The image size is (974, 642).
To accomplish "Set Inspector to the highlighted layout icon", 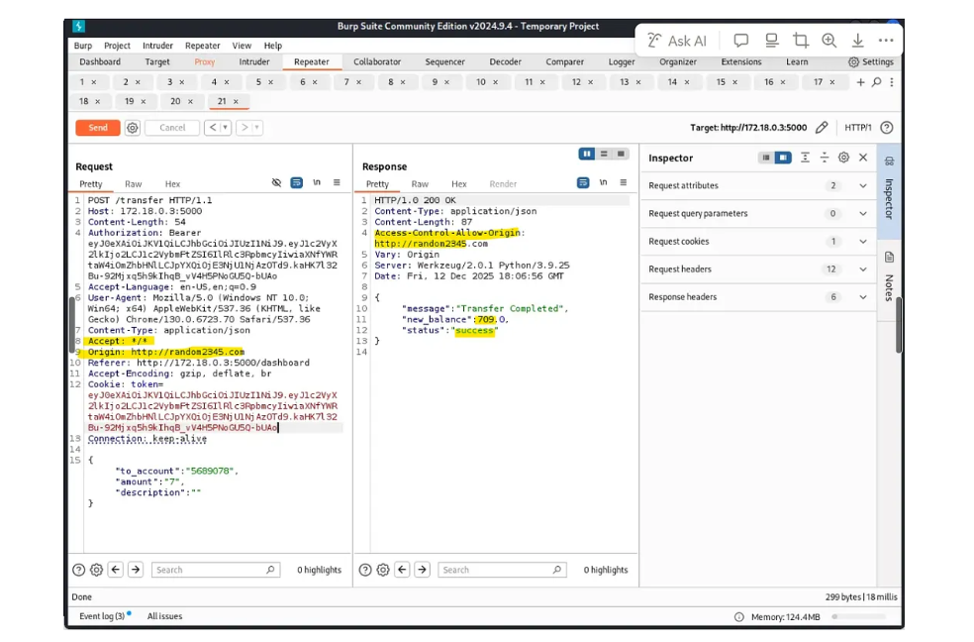I will [x=783, y=158].
